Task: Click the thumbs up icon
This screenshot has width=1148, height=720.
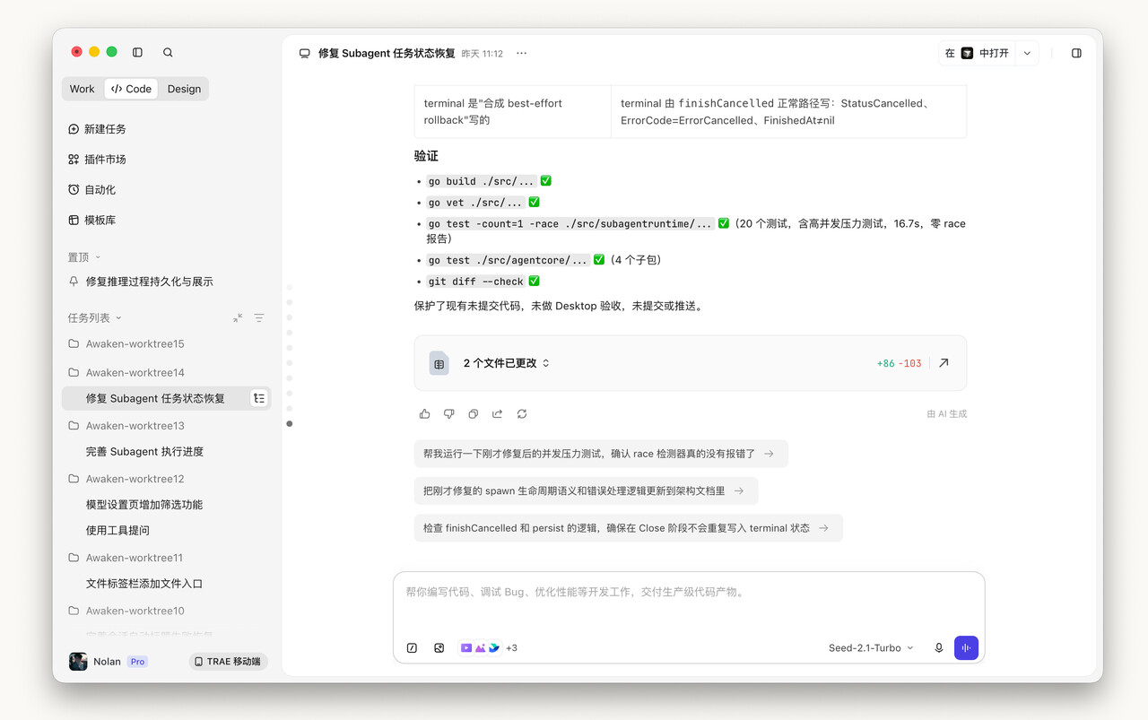Action: pos(424,414)
